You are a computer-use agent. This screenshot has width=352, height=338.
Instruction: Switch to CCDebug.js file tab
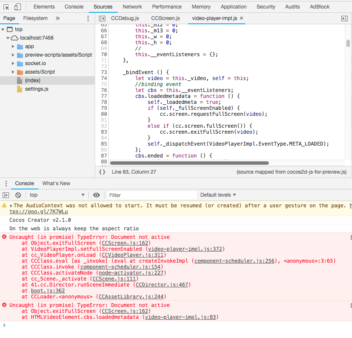(x=125, y=18)
